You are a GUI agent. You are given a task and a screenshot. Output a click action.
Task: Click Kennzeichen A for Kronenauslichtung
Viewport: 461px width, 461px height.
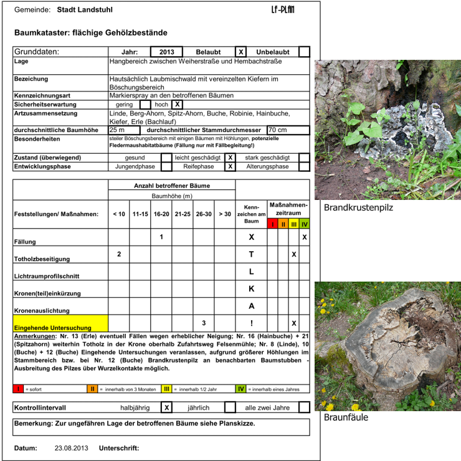[x=251, y=306]
